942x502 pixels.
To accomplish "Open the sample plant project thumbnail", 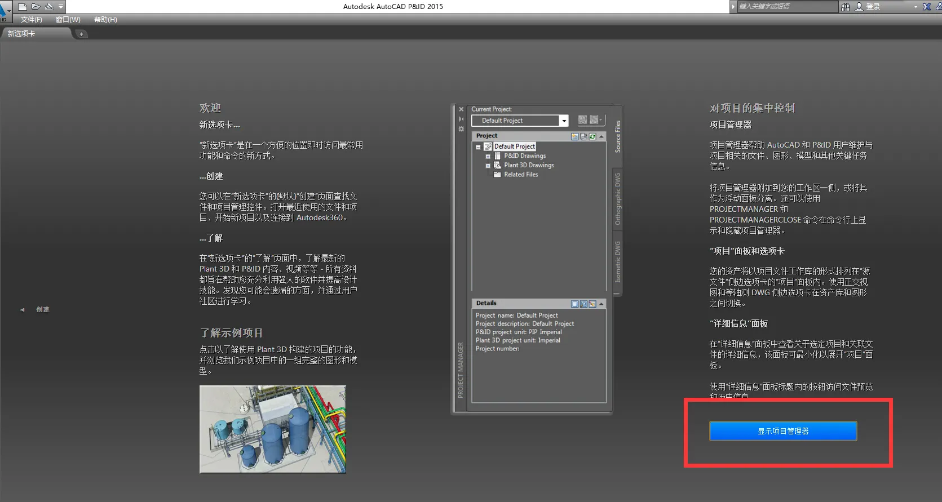I will point(273,429).
